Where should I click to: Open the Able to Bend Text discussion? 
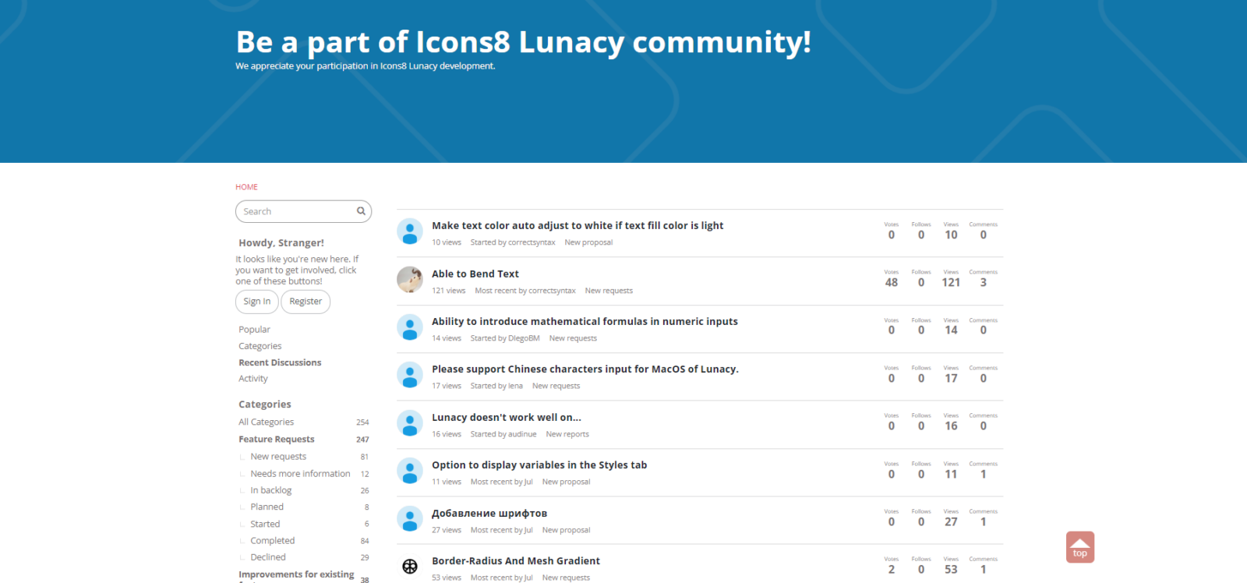pos(475,274)
